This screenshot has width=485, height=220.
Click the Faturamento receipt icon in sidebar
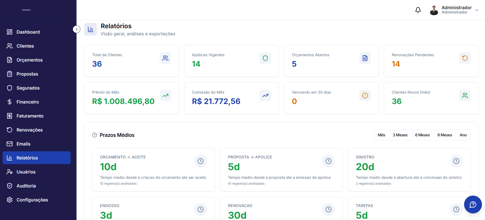click(x=9, y=116)
